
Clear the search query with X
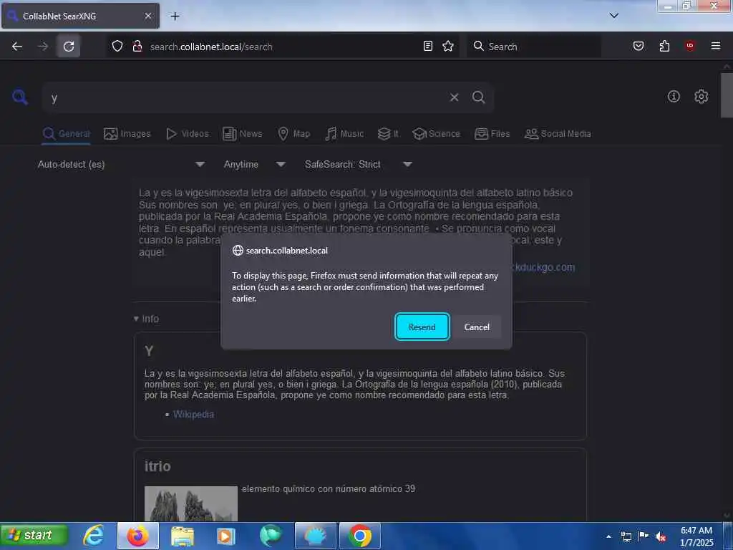tap(454, 97)
